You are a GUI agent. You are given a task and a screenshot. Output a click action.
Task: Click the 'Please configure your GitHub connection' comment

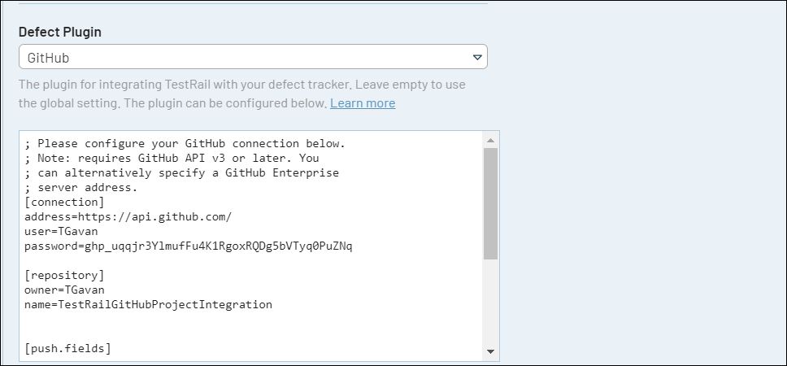click(185, 143)
